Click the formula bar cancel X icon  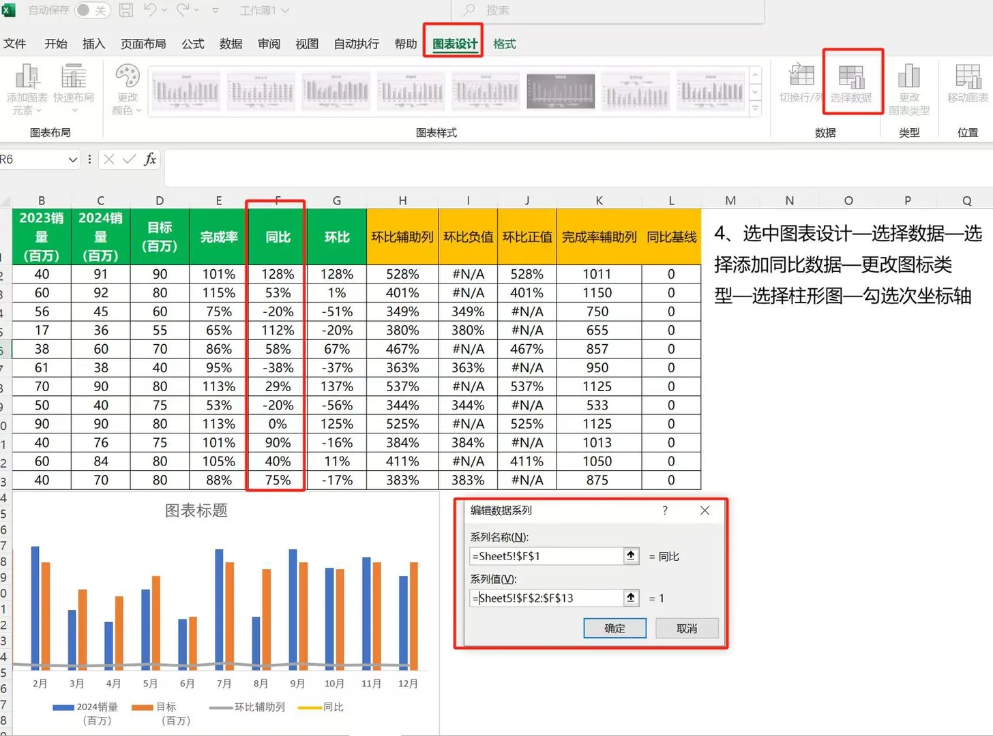click(x=108, y=159)
